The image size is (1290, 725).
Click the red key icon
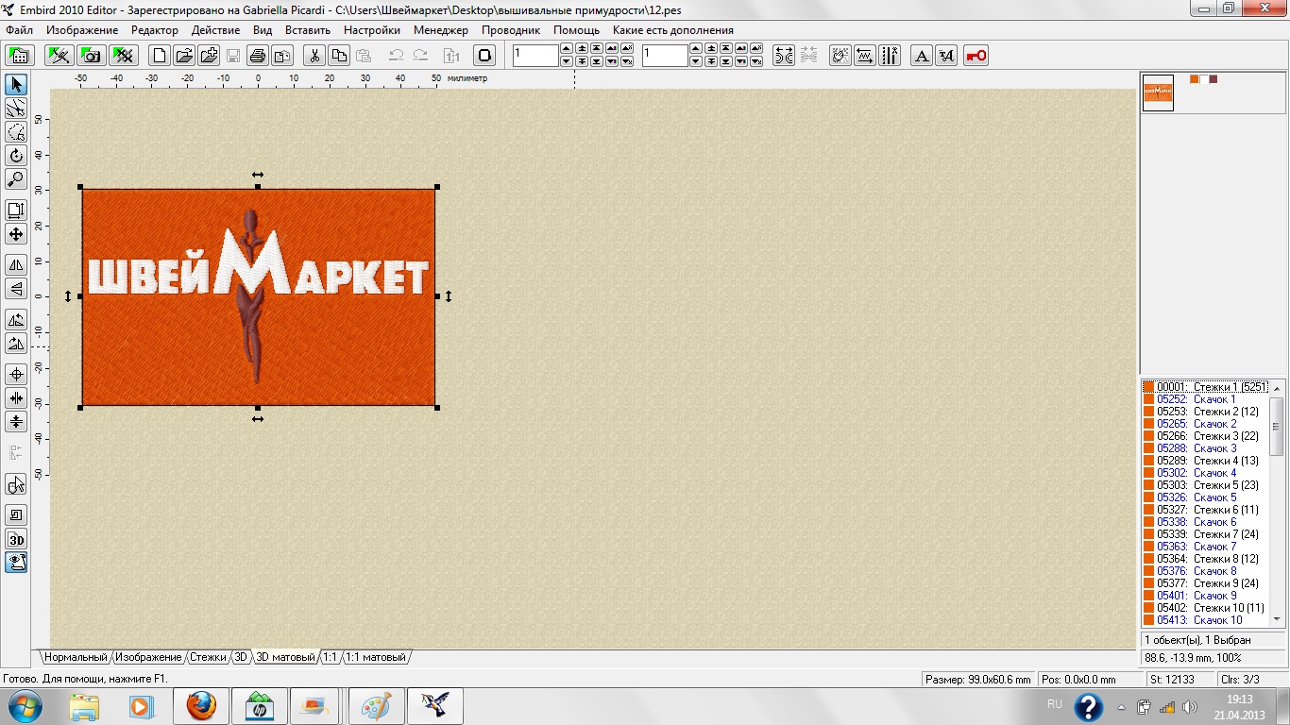point(976,56)
